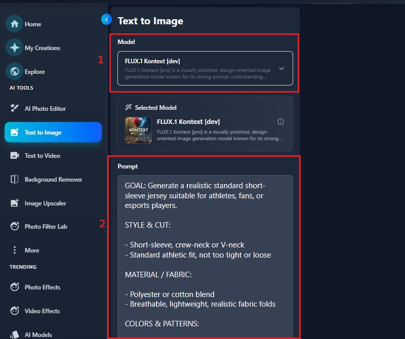Click the AI Models icon
The image size is (405, 339).
click(15, 334)
